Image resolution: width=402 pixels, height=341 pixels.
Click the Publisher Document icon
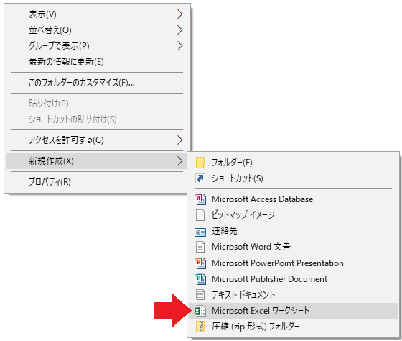click(x=200, y=279)
